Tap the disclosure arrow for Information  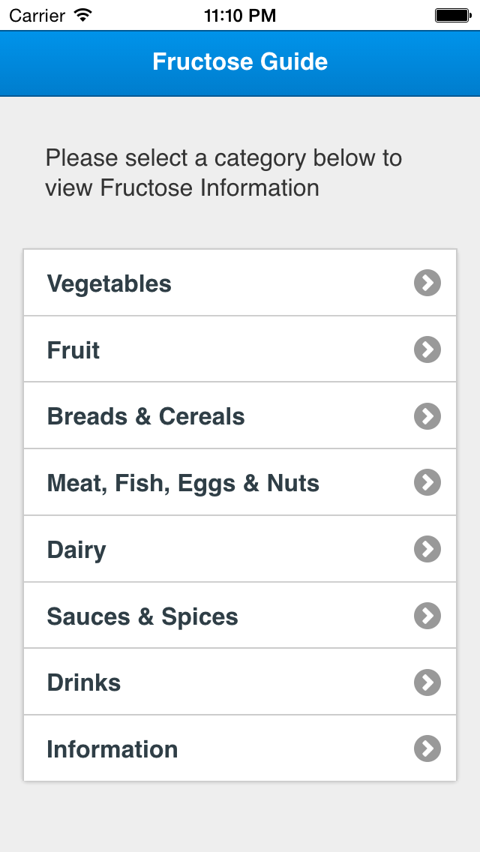(x=427, y=748)
